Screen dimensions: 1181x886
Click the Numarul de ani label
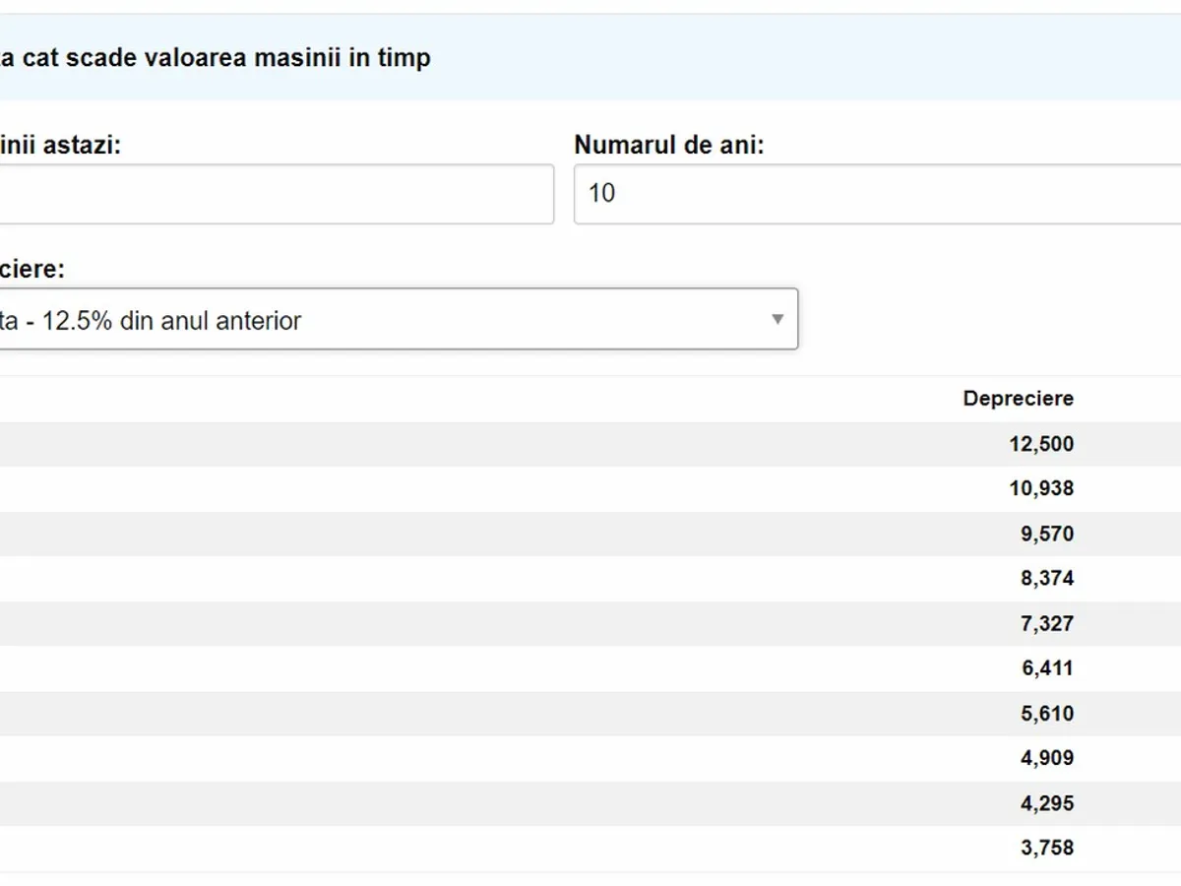tap(669, 146)
